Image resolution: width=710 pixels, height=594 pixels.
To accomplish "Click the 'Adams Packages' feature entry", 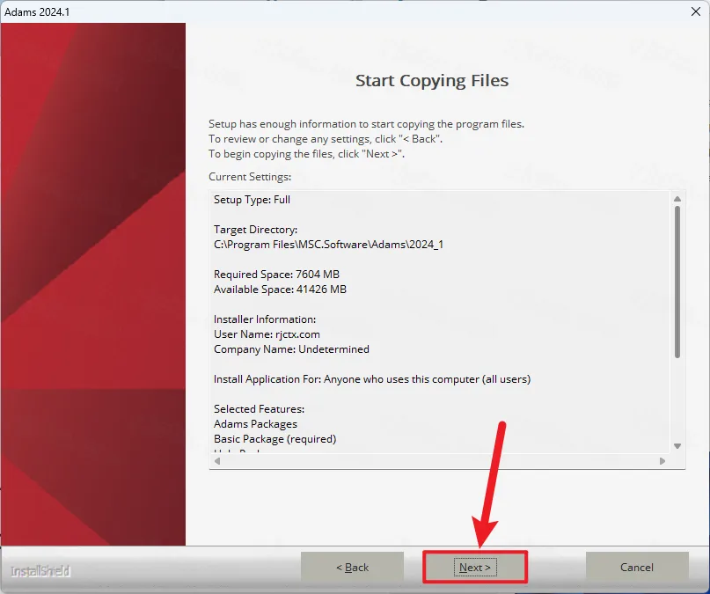I will (255, 424).
